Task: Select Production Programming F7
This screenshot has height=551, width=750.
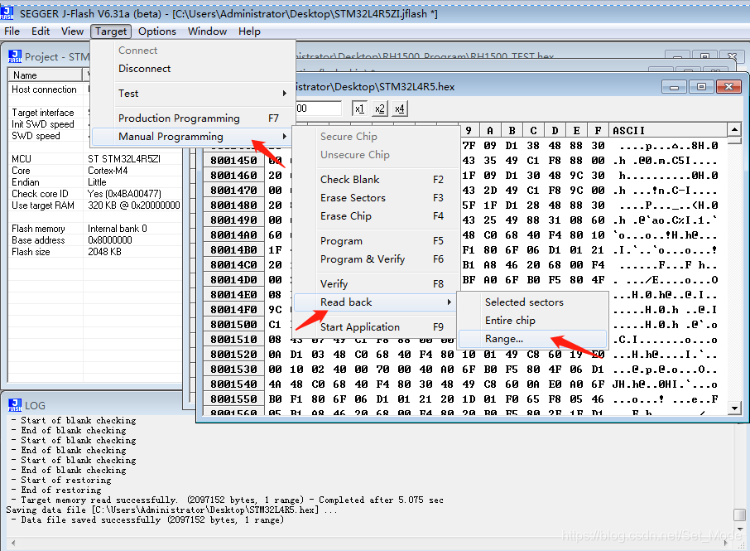Action: tap(191, 118)
